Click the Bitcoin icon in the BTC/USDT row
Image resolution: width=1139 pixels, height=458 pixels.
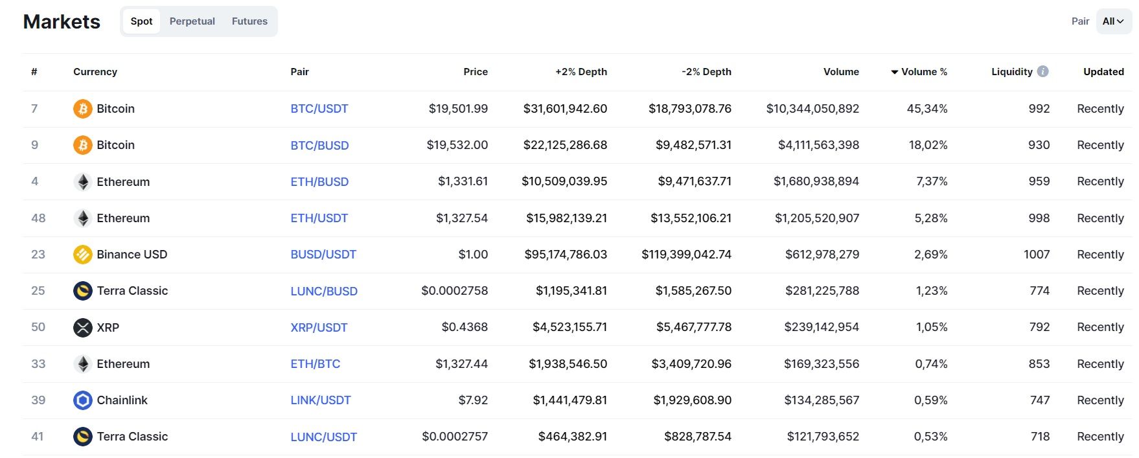(x=82, y=109)
